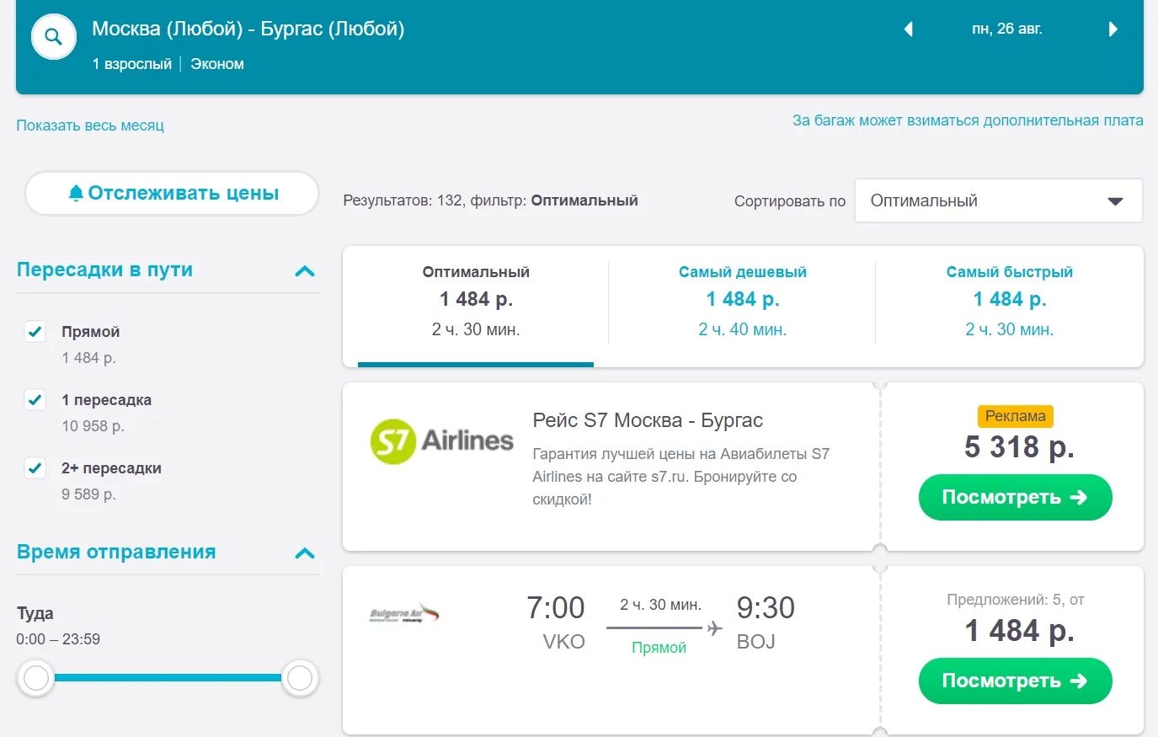
Task: Click the BOJ airport code
Action: coord(755,642)
